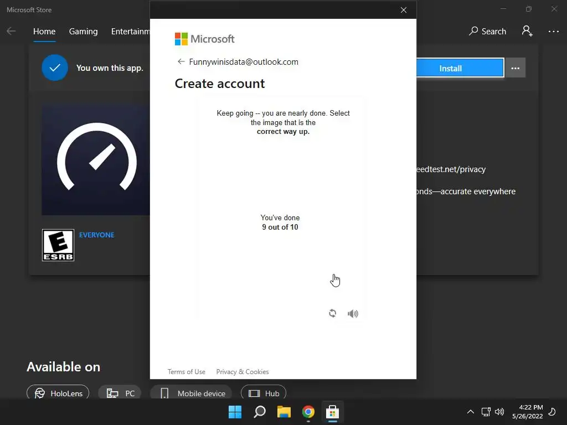Image resolution: width=567 pixels, height=425 pixels.
Task: Open Google Chrome from taskbar
Action: pyautogui.click(x=308, y=412)
